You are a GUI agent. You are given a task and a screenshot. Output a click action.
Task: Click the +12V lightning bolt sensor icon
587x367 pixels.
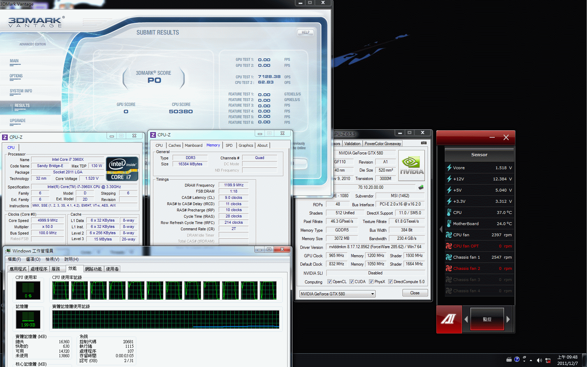[x=449, y=179]
